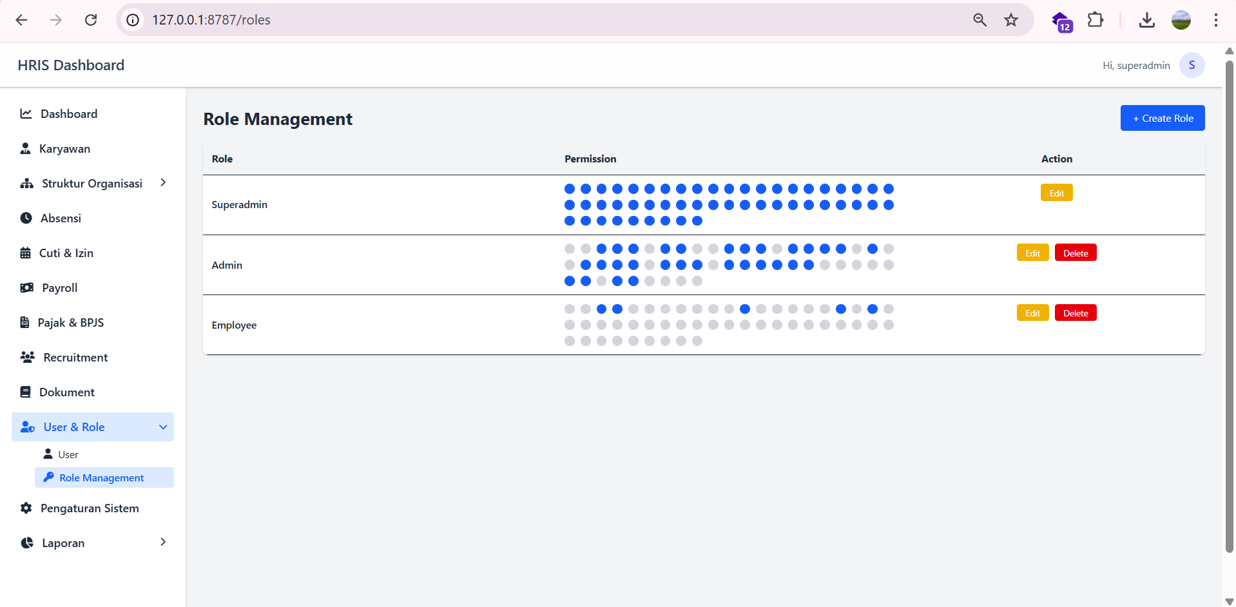
Task: Click the Payroll money icon
Action: (26, 287)
